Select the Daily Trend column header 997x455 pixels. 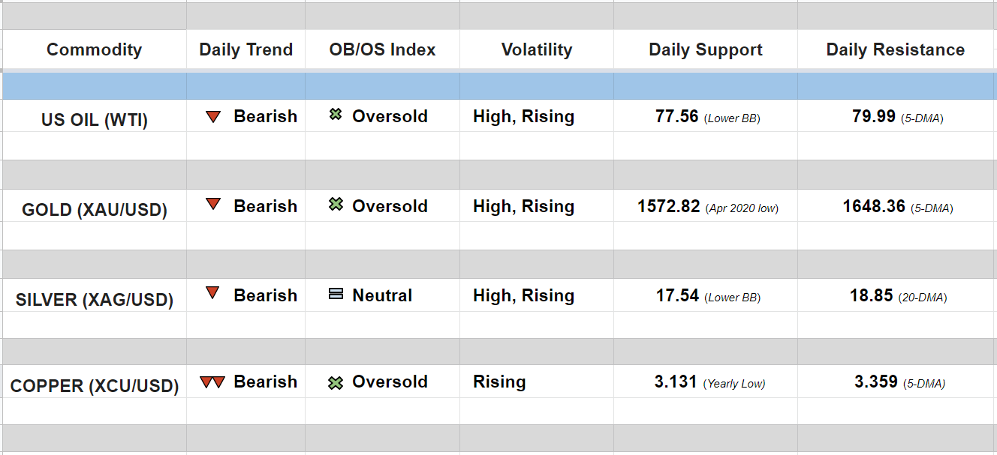245,50
